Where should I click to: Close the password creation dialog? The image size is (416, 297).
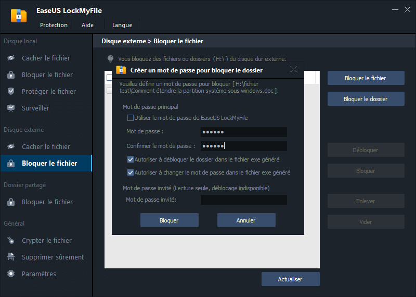[x=293, y=69]
